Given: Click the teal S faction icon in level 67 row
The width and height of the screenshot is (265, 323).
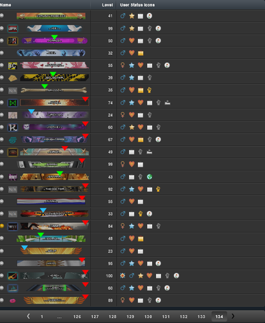Looking at the screenshot, I should click(13, 140).
